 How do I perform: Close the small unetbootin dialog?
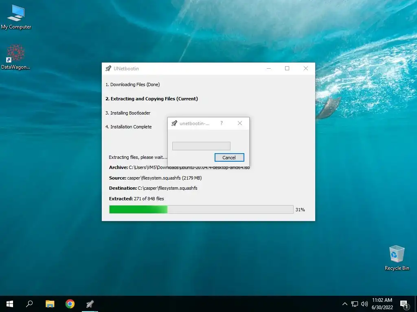click(240, 123)
